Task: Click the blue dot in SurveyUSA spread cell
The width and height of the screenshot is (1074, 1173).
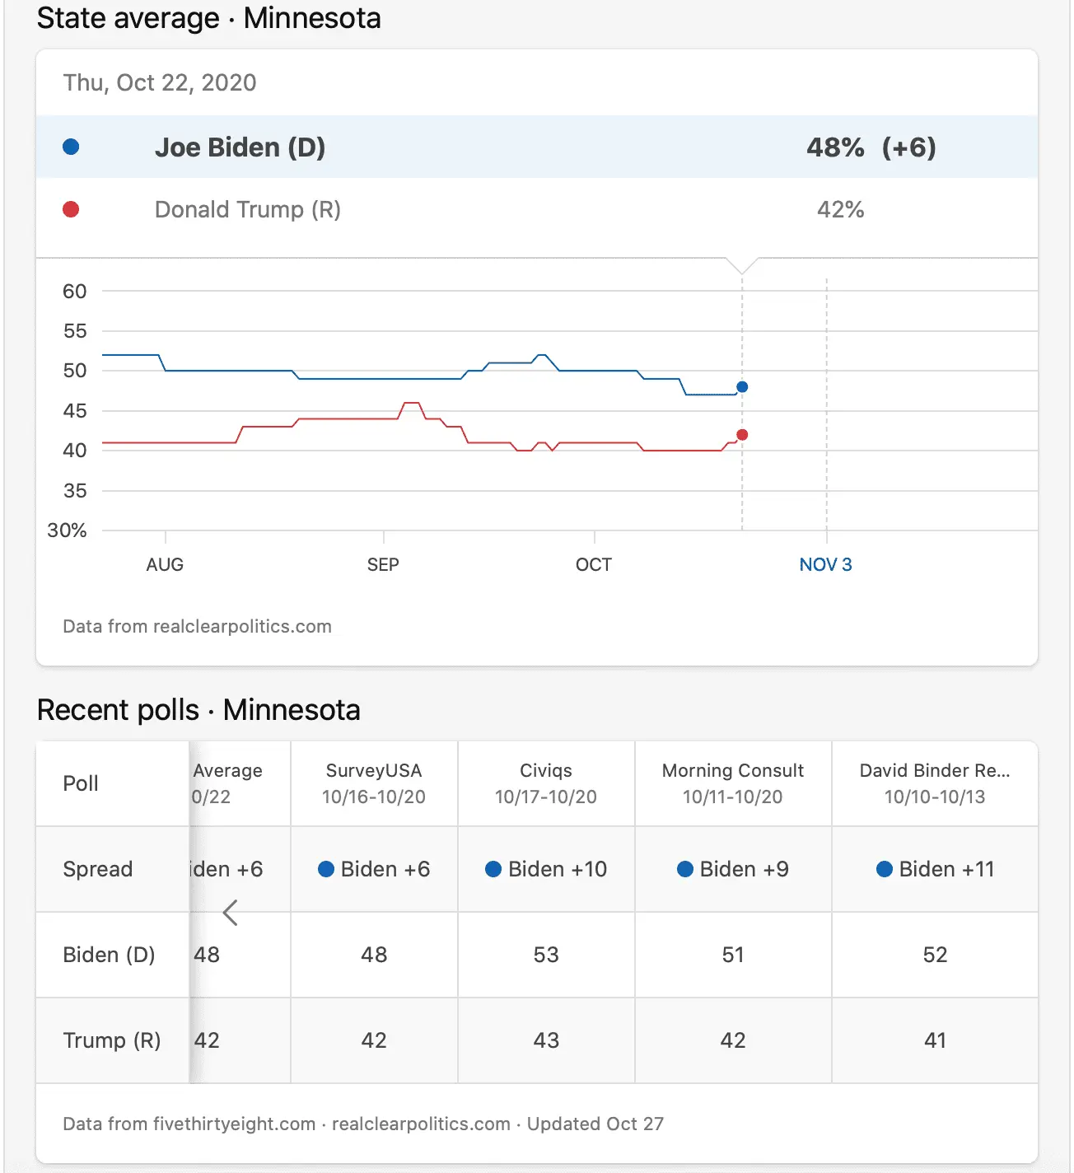Action: (326, 869)
